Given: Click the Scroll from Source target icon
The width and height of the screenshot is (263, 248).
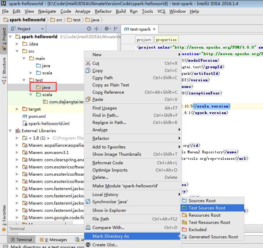Looking at the screenshot, I should pyautogui.click(x=89, y=29).
